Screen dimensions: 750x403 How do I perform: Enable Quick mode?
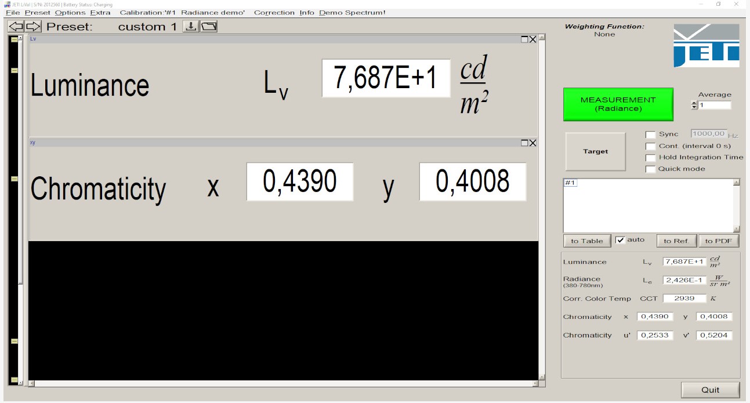coord(651,169)
